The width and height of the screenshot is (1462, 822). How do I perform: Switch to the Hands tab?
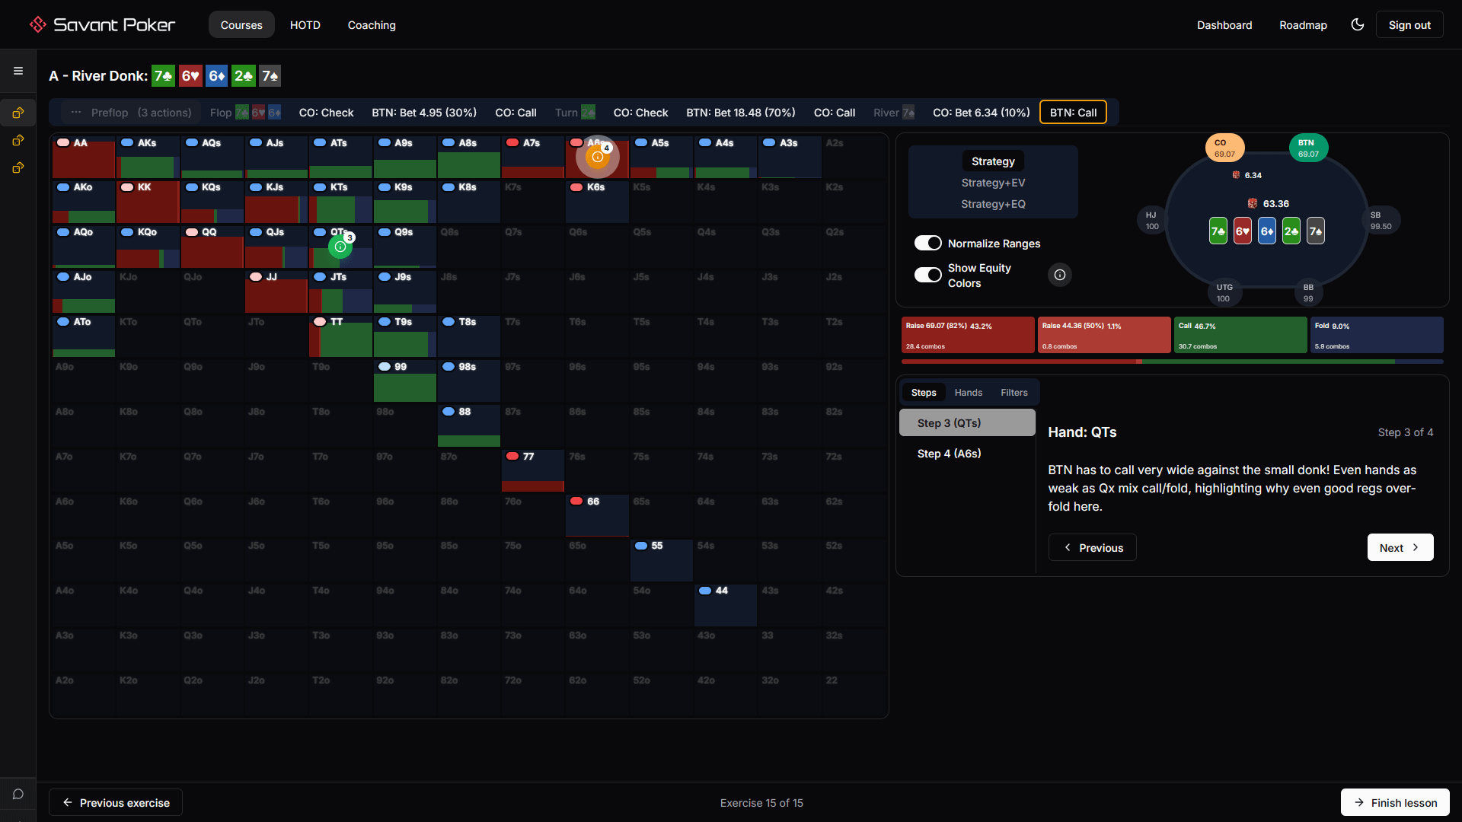[968, 393]
